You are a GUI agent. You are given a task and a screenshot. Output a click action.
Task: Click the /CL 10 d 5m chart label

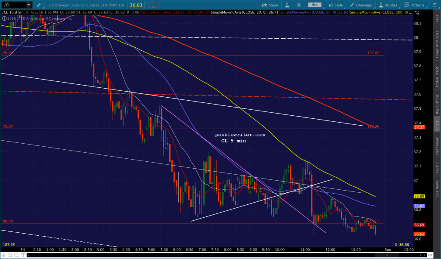(13, 12)
